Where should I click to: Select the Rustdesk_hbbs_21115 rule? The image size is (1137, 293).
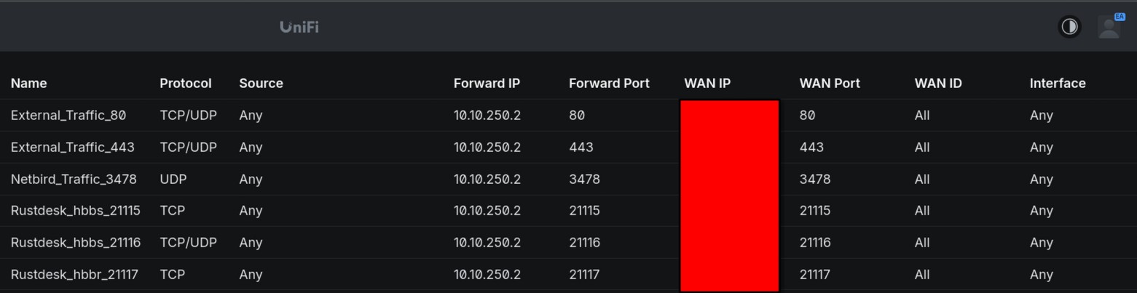[76, 210]
